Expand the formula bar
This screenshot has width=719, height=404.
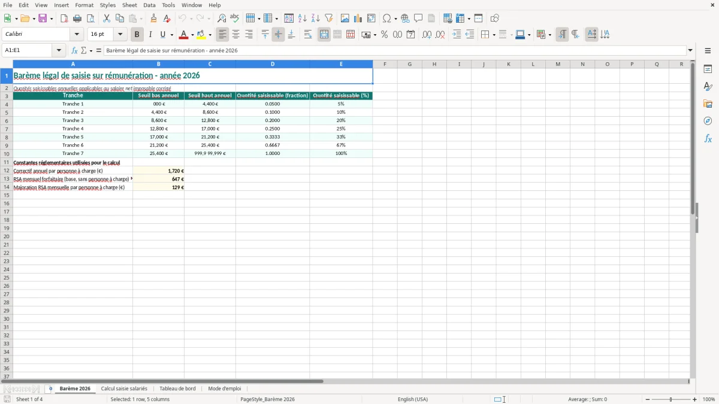click(690, 51)
